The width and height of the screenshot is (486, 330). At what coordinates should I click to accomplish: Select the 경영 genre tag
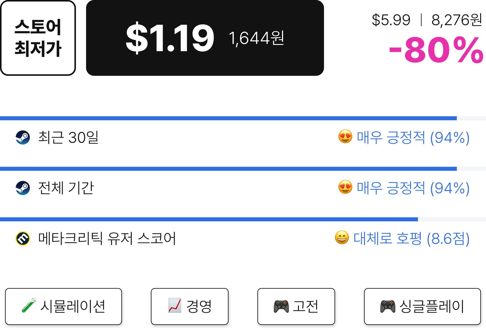tap(190, 306)
